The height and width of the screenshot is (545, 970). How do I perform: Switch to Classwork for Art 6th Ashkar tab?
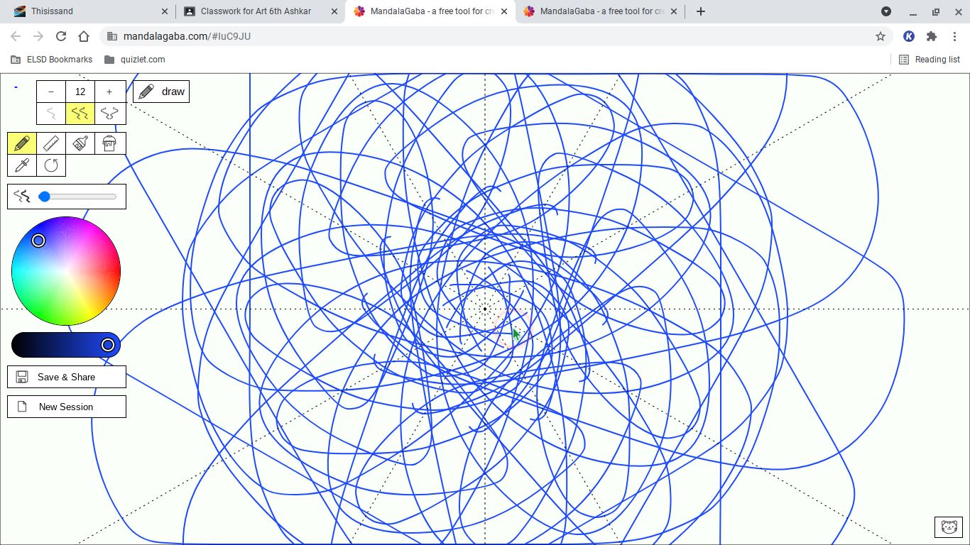tap(256, 11)
